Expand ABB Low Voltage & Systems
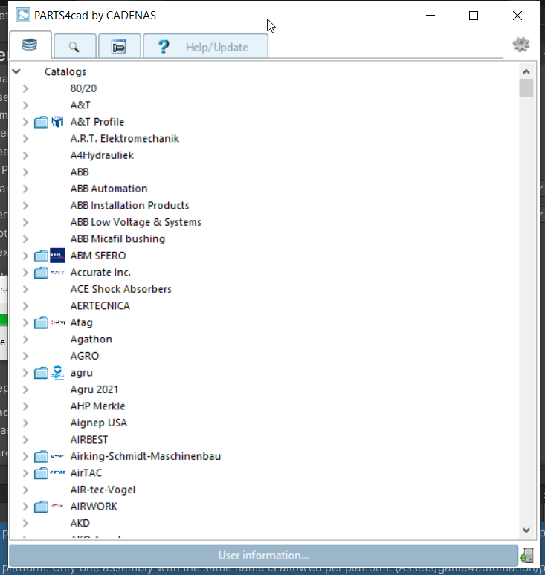Screen dimensions: 545x575 25,222
